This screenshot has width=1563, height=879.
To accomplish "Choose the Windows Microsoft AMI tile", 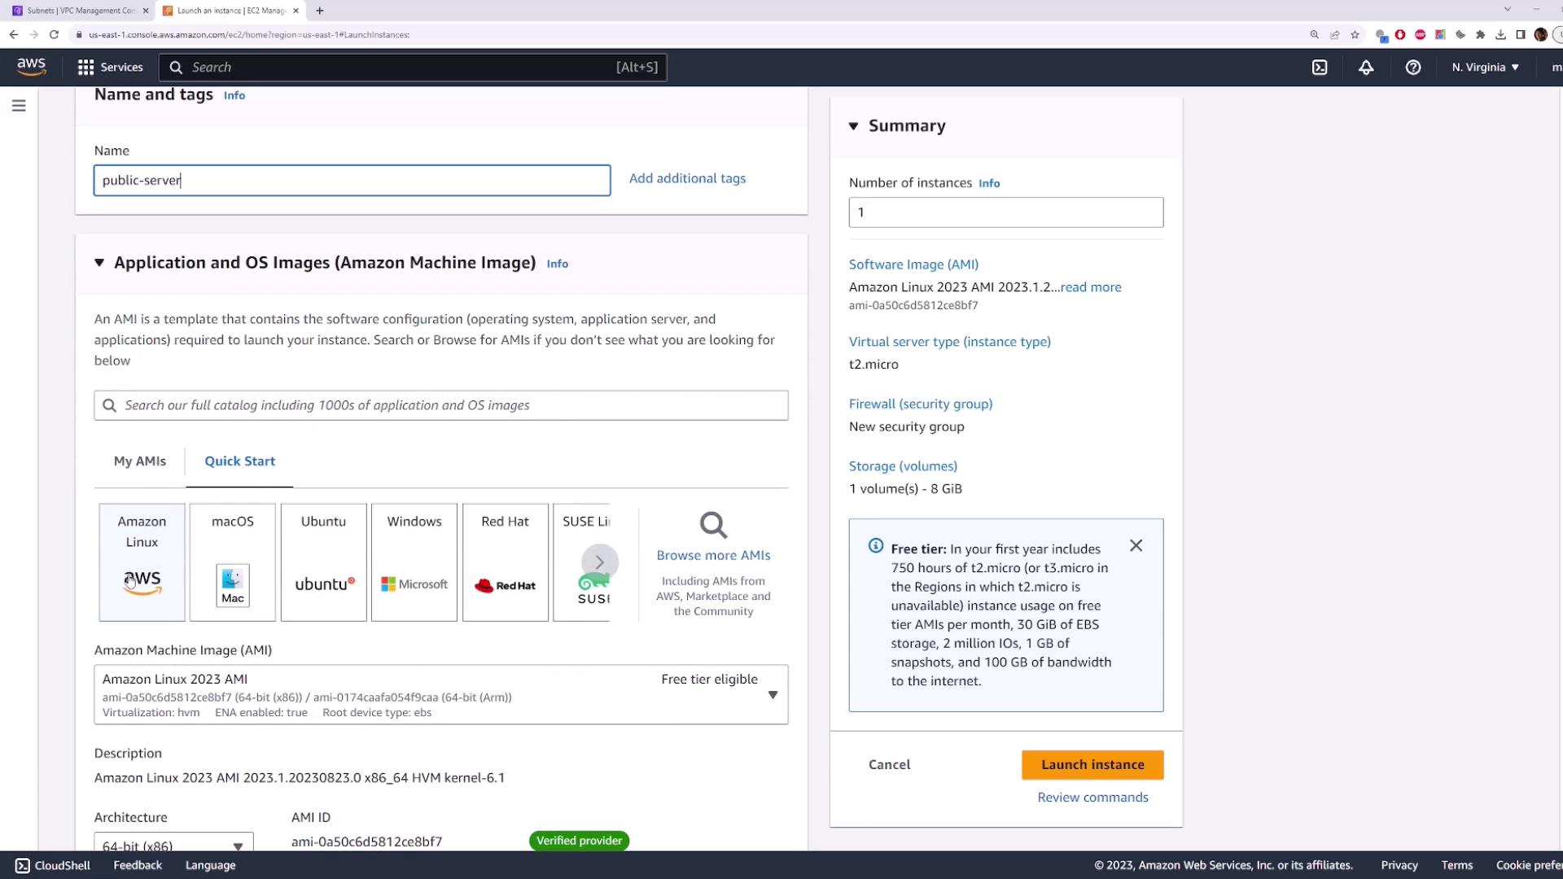I will [x=414, y=562].
